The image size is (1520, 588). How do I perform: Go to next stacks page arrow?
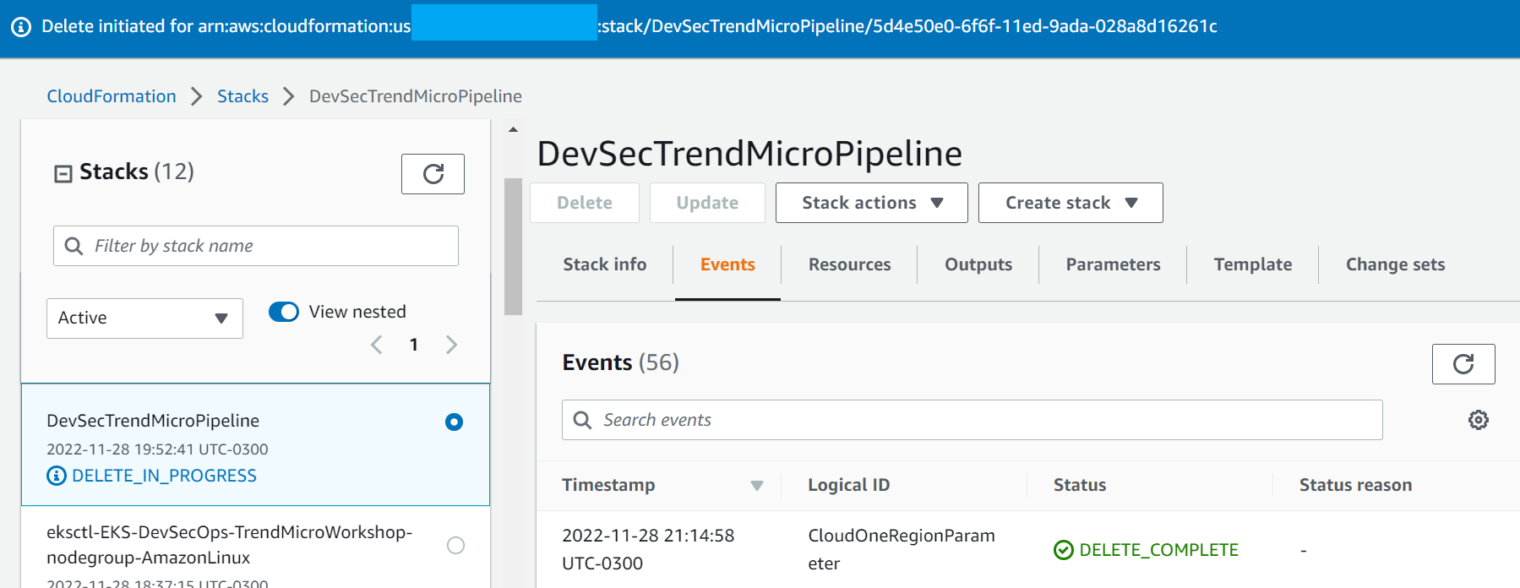[451, 345]
